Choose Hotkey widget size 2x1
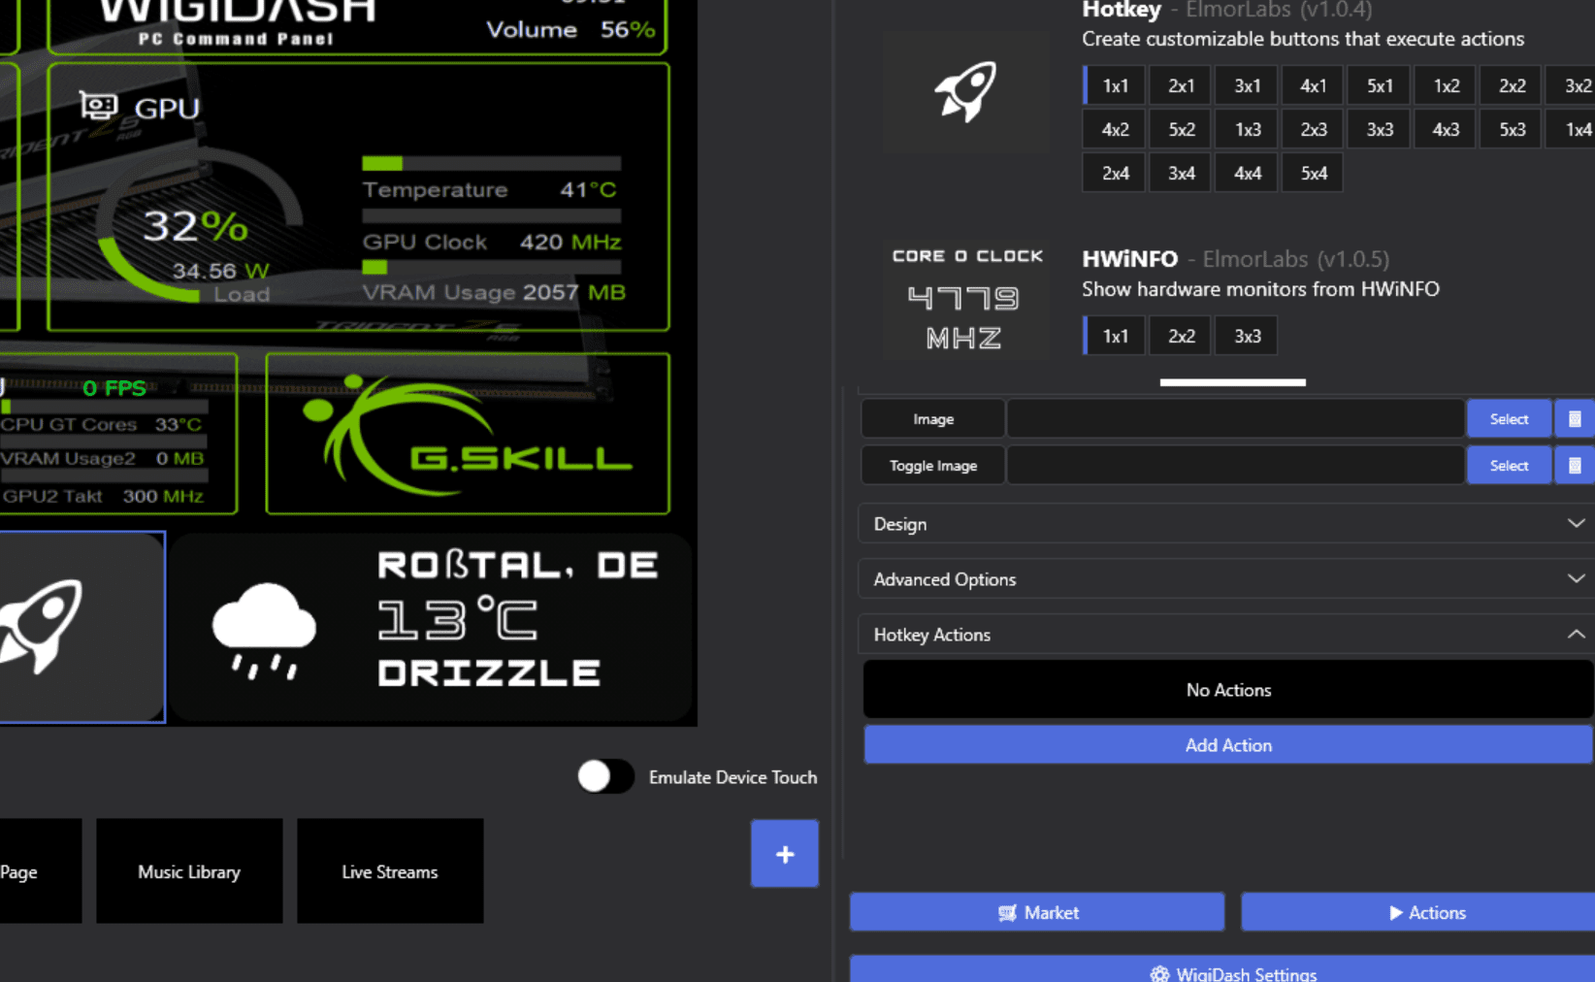1595x982 pixels. 1181,85
